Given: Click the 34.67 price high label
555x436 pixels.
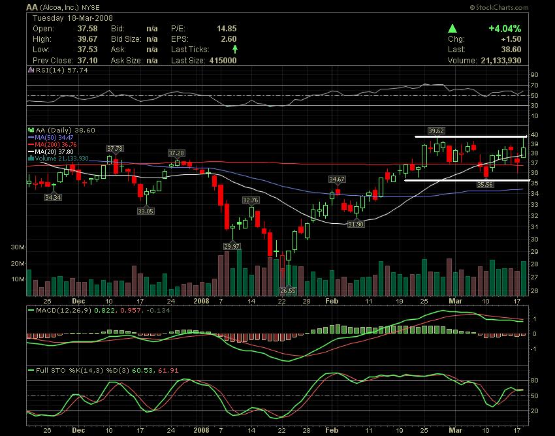Looking at the screenshot, I should coord(337,179).
